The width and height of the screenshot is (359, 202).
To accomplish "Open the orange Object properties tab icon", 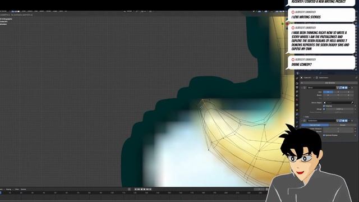I will pos(297,110).
